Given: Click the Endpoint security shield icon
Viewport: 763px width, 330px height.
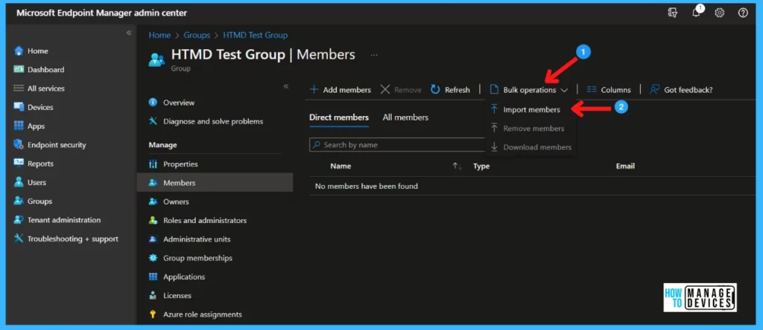Looking at the screenshot, I should coord(19,145).
